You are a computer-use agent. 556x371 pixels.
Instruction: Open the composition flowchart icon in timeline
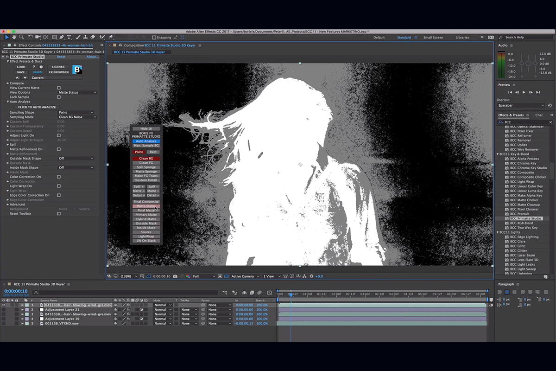point(225,293)
